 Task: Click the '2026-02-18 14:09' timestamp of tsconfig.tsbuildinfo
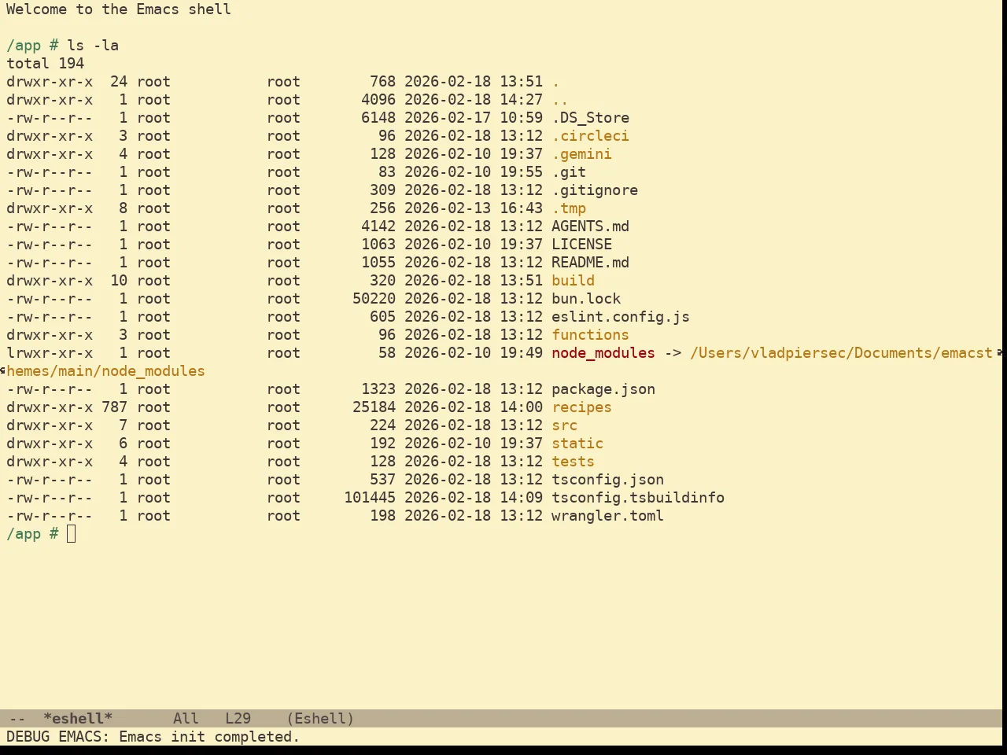point(474,498)
